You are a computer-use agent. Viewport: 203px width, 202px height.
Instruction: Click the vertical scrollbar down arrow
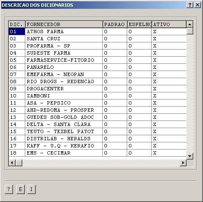coord(190,156)
